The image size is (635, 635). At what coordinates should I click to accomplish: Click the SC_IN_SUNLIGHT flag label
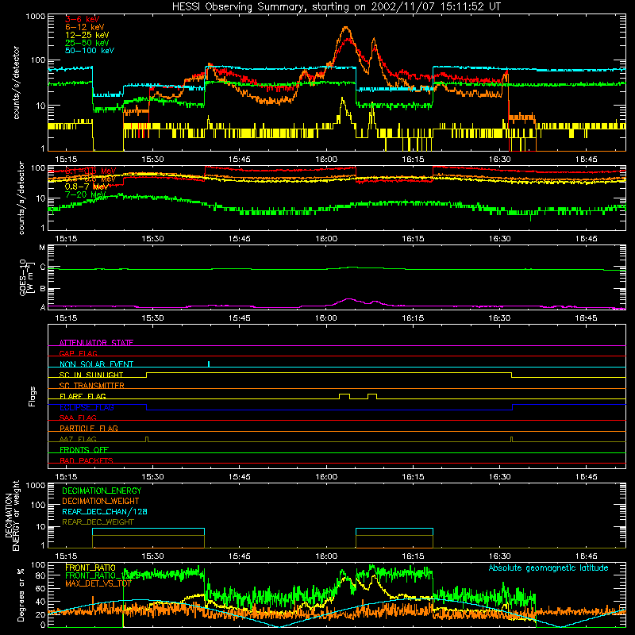(91, 375)
